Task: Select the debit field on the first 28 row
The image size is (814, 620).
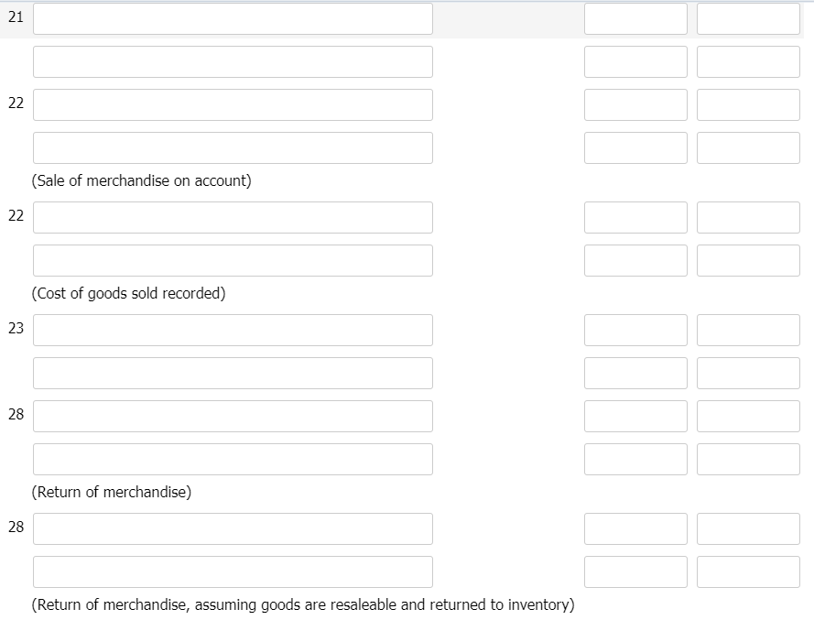Action: [x=636, y=416]
